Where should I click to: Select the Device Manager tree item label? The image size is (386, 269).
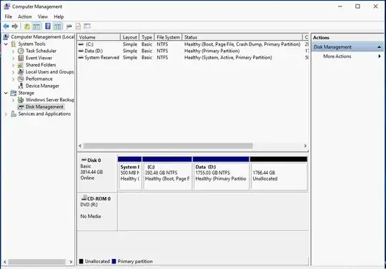[x=42, y=86]
